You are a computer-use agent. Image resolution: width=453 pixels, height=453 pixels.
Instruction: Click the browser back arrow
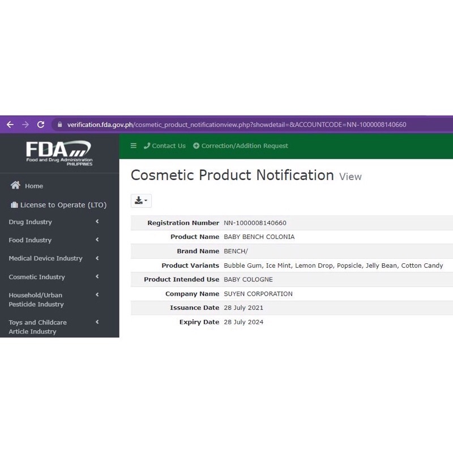10,125
